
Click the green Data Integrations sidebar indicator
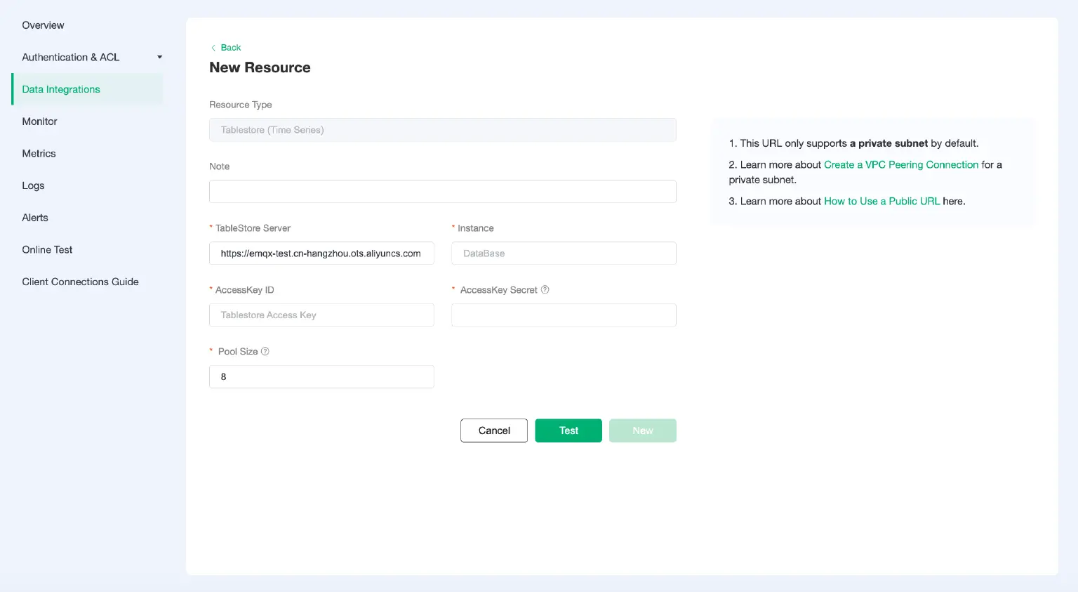tap(12, 89)
